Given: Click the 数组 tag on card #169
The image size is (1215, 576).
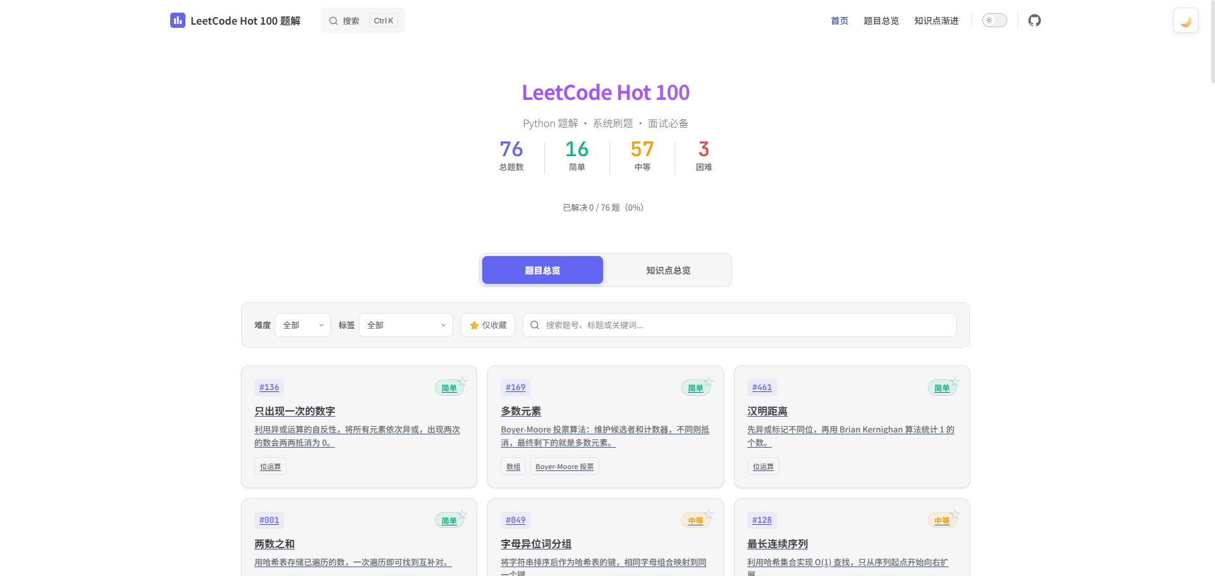Looking at the screenshot, I should pos(513,467).
